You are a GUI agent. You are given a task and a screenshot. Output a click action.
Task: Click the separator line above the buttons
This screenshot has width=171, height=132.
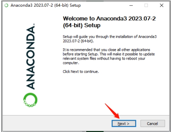click(x=86, y=115)
